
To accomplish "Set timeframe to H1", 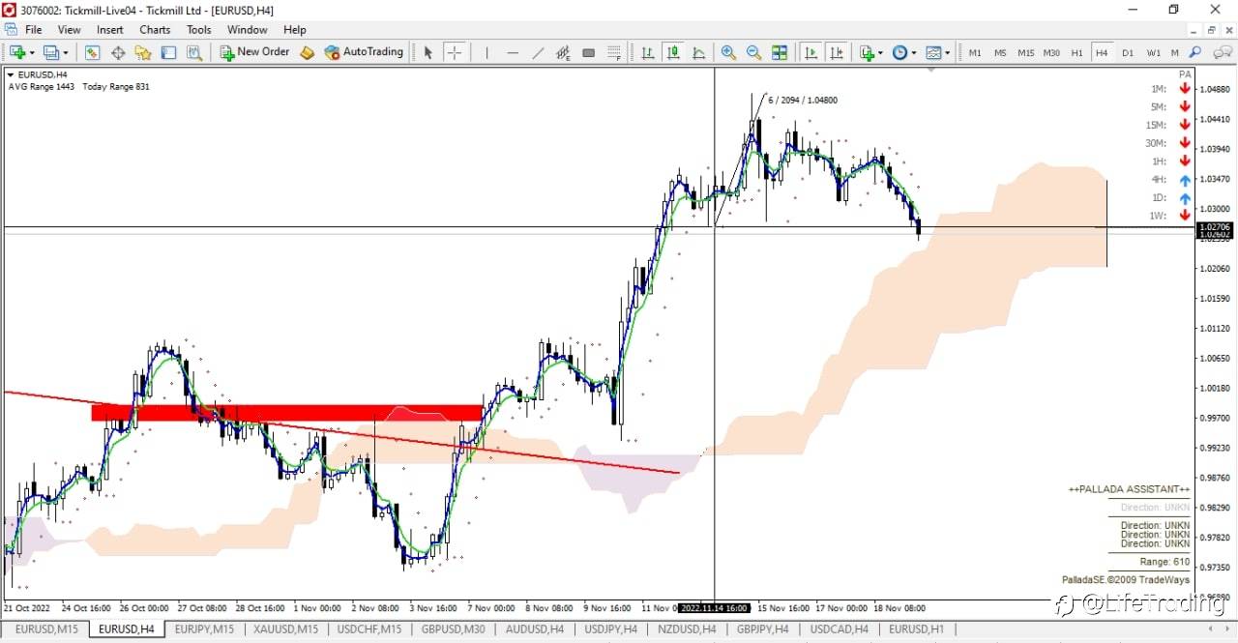I will pos(1076,53).
